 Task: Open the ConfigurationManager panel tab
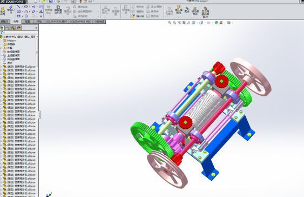point(13,28)
